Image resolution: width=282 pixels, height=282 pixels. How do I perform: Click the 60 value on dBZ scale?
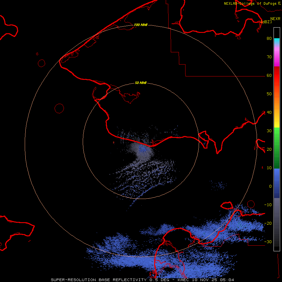click(x=269, y=75)
